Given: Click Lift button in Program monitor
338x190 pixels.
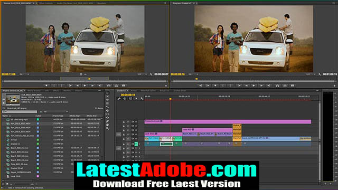Looking at the screenshot, I should click(278, 85).
